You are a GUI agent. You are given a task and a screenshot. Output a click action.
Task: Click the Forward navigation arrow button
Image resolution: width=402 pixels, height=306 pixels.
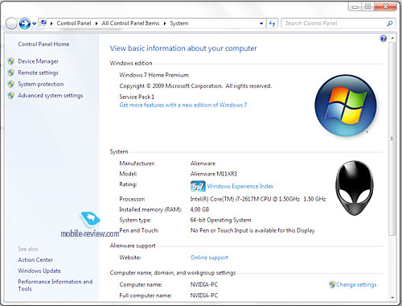tap(25, 23)
